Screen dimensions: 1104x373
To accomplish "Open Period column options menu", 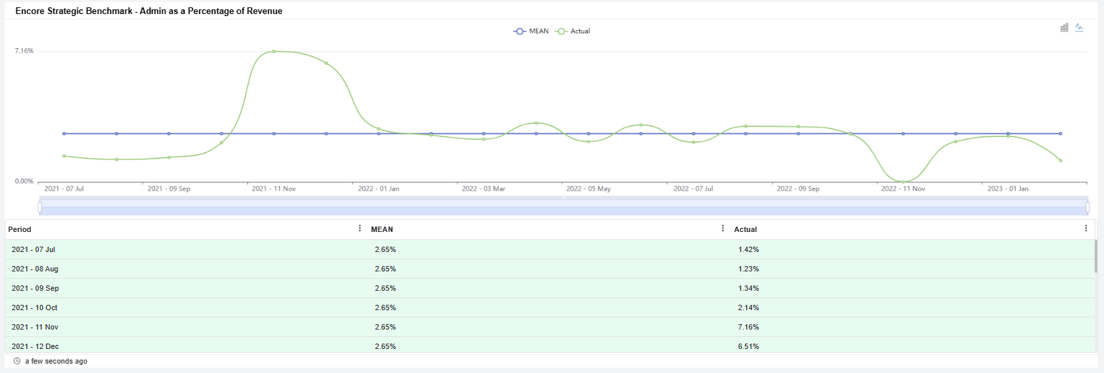I will pyautogui.click(x=360, y=229).
